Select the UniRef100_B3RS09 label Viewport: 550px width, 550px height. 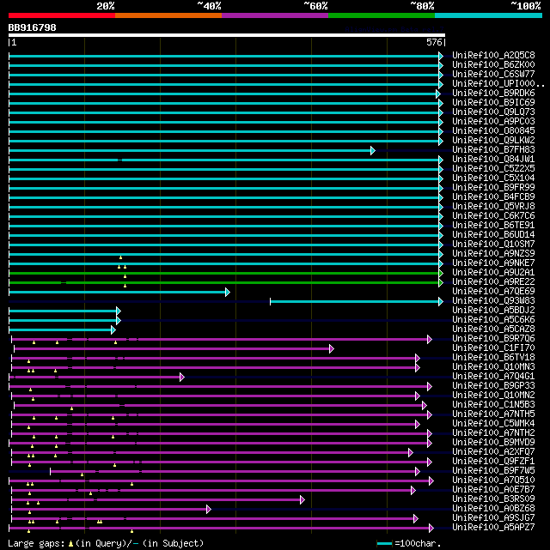tap(493, 499)
